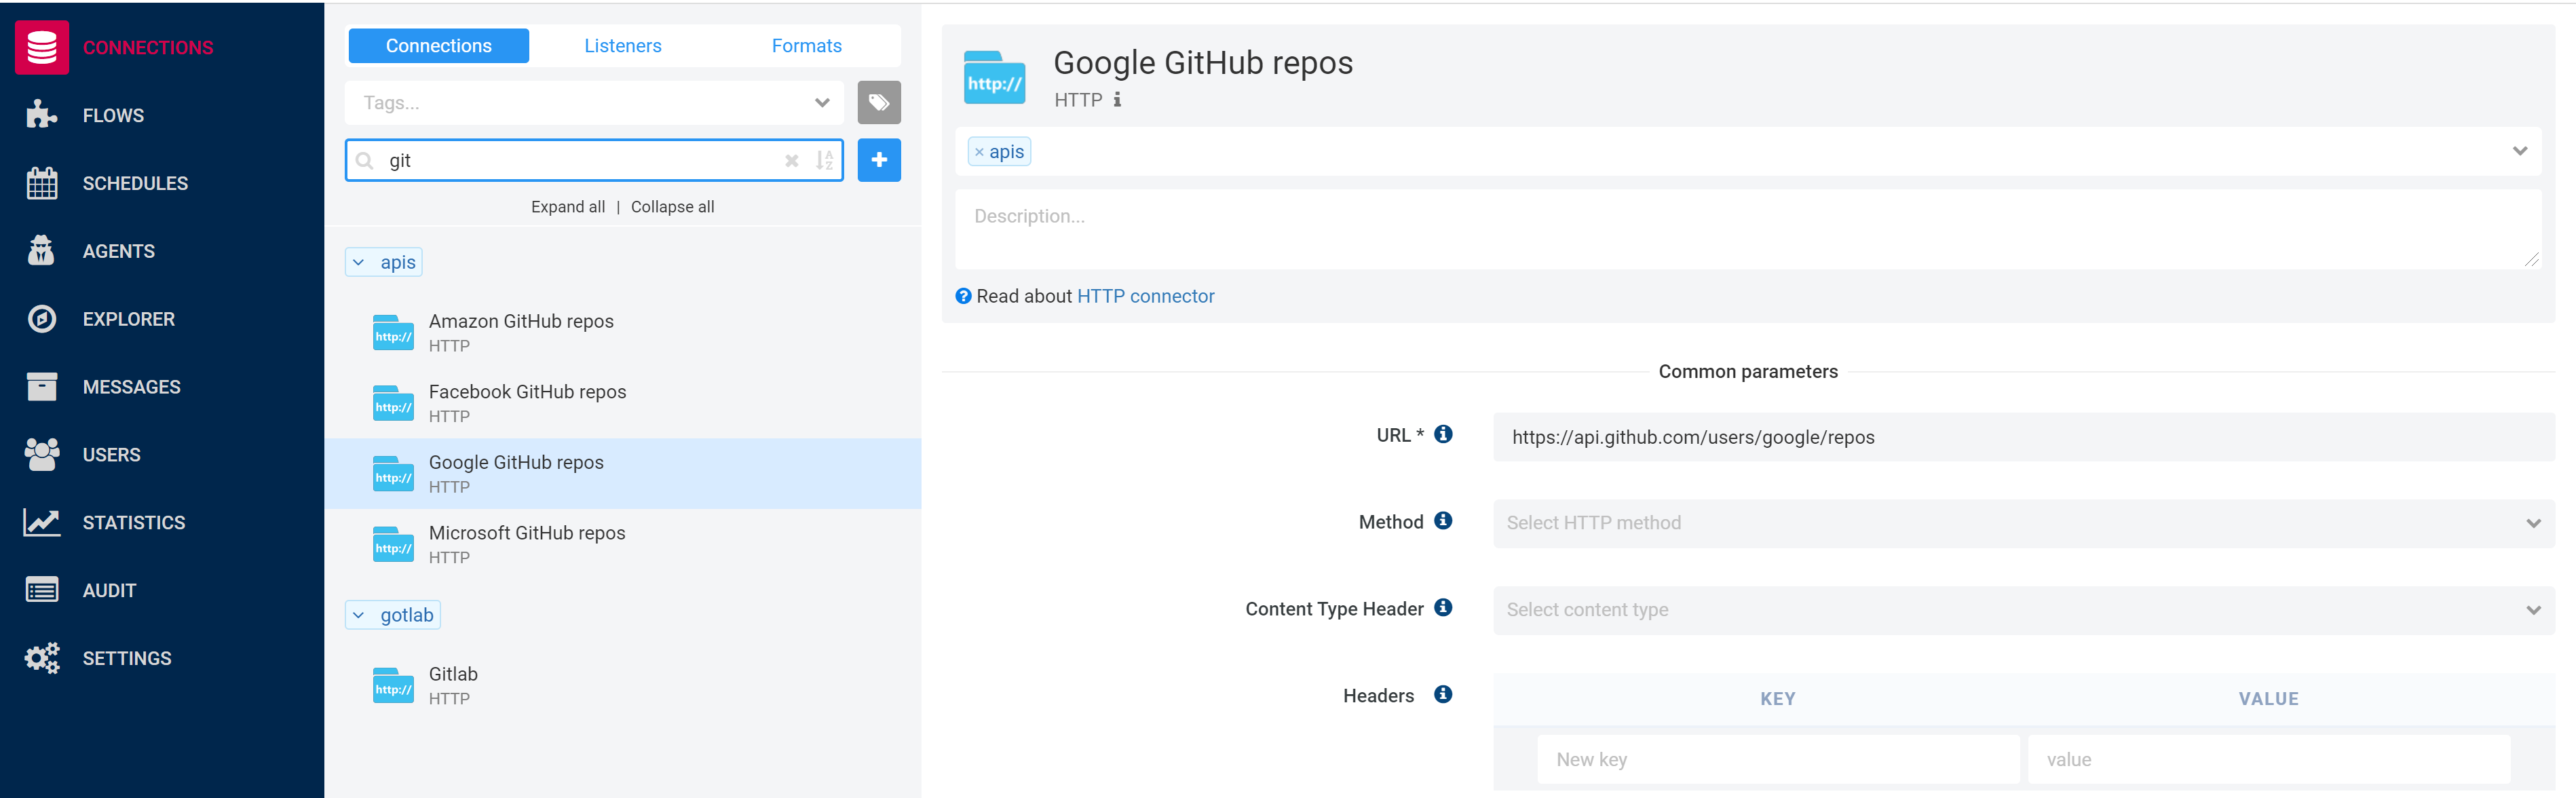Open the Agents spy icon
This screenshot has width=2576, height=798.
click(x=42, y=251)
